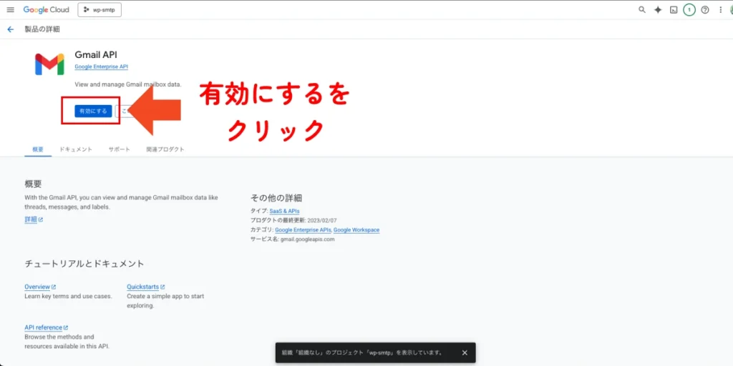The width and height of the screenshot is (733, 366).
Task: Go back using the left arrow
Action: point(10,29)
